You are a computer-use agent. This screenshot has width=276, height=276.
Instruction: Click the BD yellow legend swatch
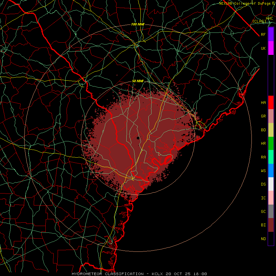click(271, 130)
